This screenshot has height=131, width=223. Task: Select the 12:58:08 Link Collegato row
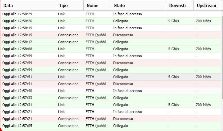click(111, 49)
